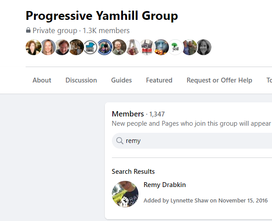Open the Guides tab
This screenshot has height=221, width=272.
(x=122, y=80)
